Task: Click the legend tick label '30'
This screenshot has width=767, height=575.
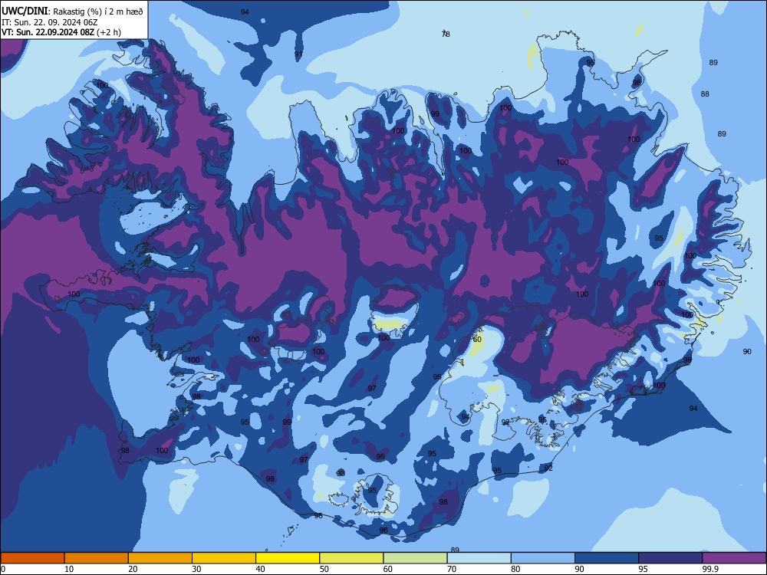Action: click(x=196, y=569)
